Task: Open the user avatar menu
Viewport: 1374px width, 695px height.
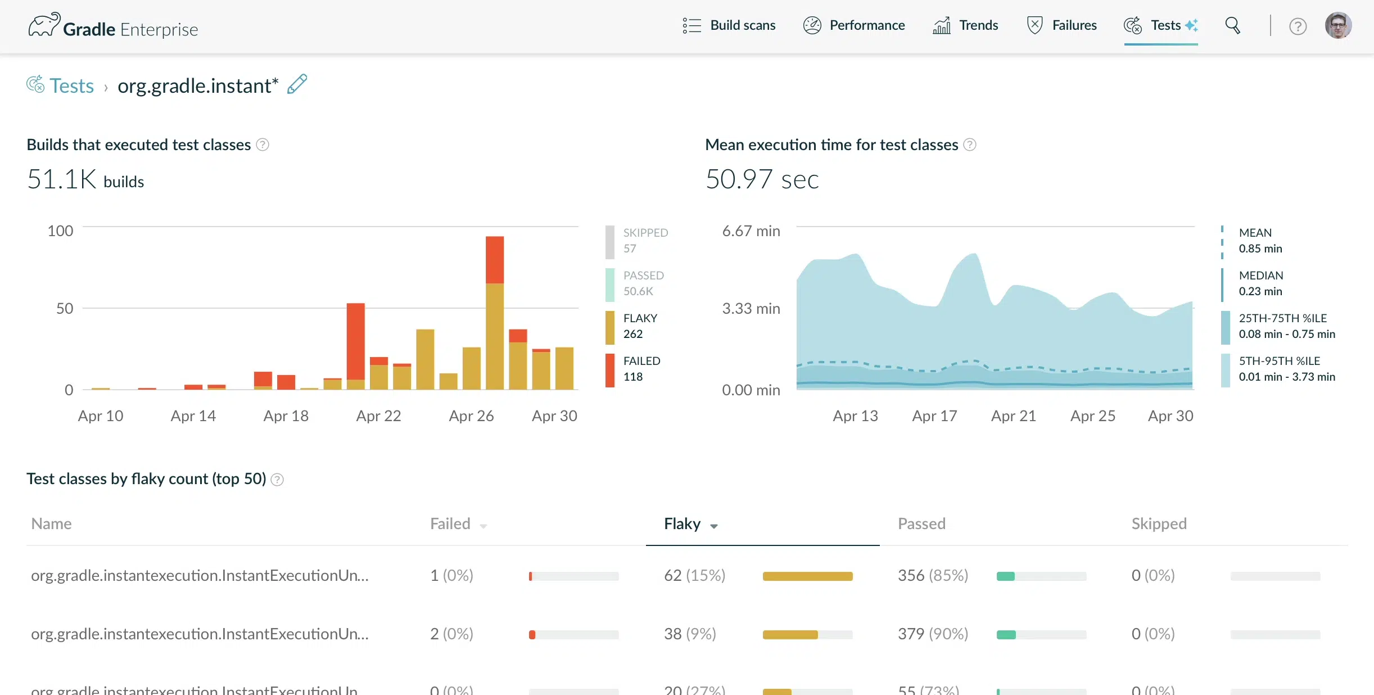Action: [1338, 25]
